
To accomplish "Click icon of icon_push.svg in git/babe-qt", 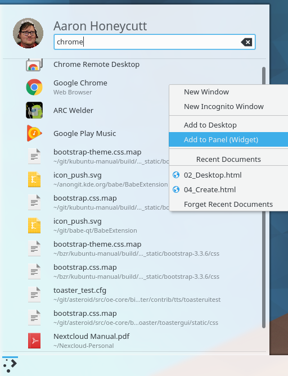I will (x=34, y=225).
